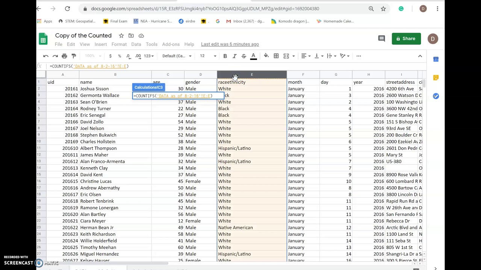Open the Insert menu
The image size is (481, 270).
[101, 44]
